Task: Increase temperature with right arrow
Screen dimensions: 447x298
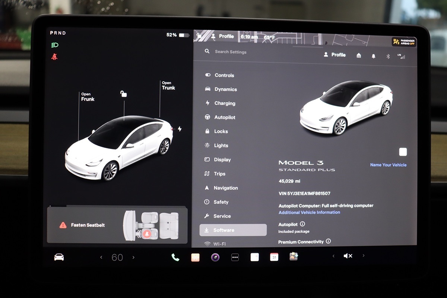Action: tap(133, 257)
